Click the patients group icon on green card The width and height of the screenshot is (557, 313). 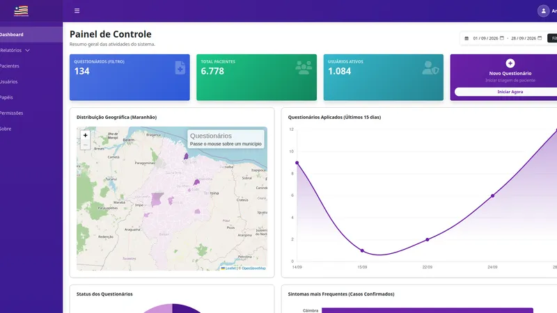(x=304, y=67)
